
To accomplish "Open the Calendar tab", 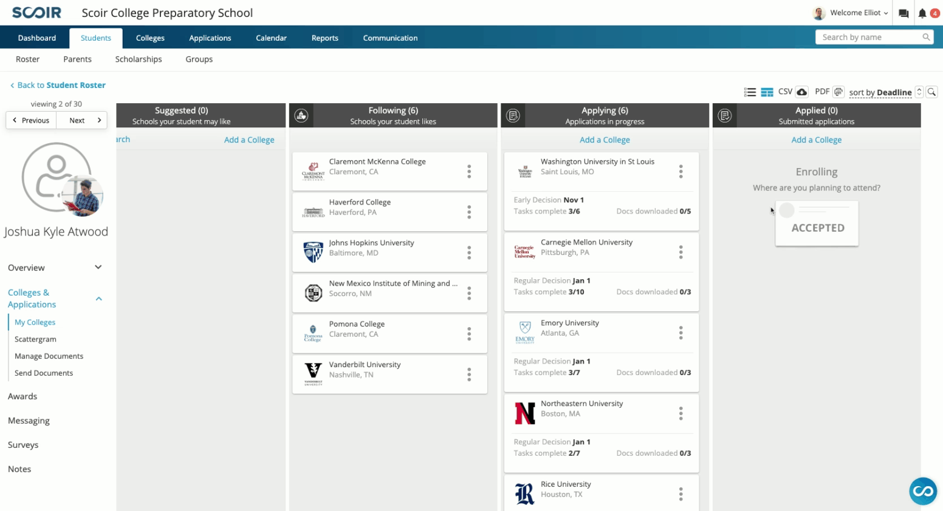I will [271, 38].
